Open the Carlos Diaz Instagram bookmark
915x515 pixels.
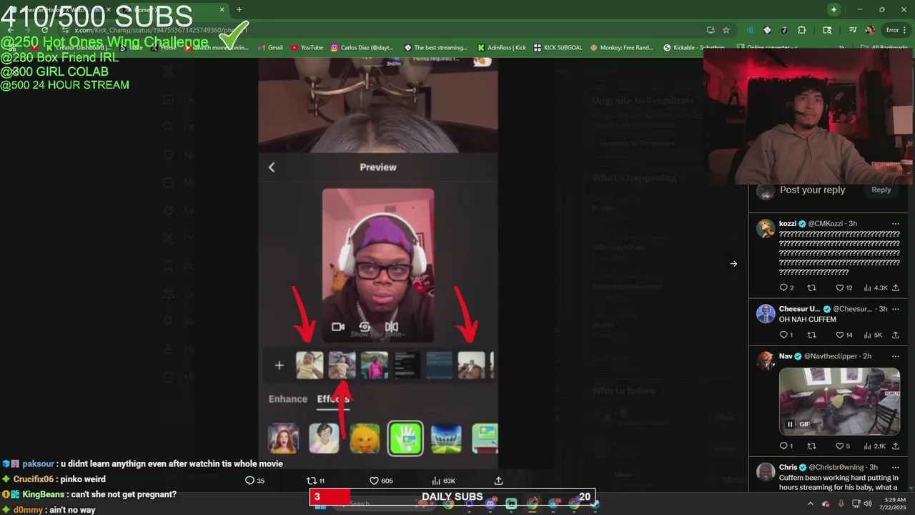(x=363, y=48)
